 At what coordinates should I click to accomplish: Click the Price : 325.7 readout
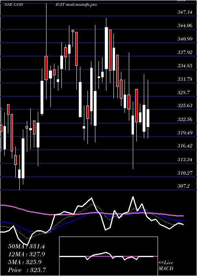27,270
